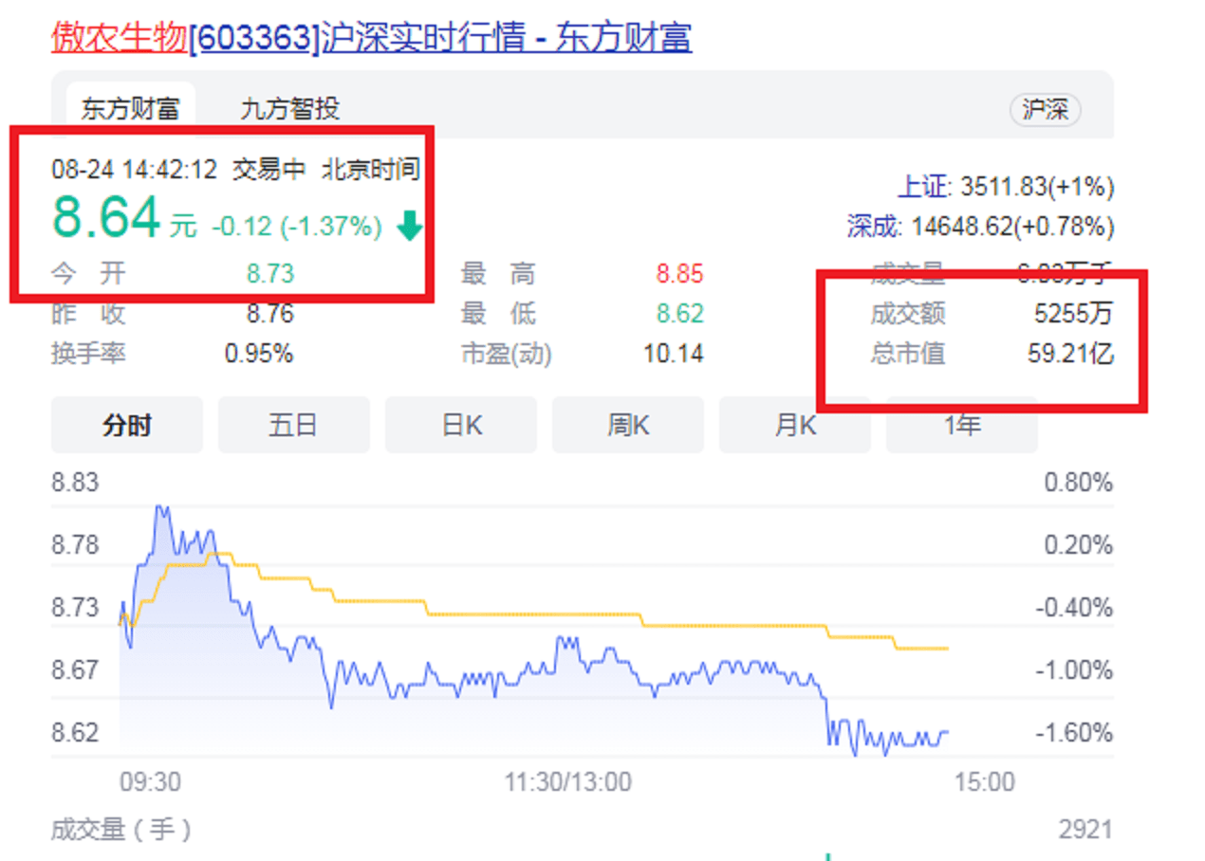Click the 成交量(手) volume label
1205x861 pixels.
coord(121,830)
